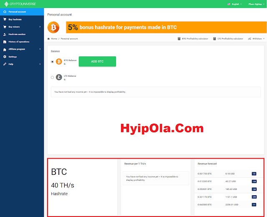Click the Revenue forecast heading
The image size is (267, 217).
point(207,164)
